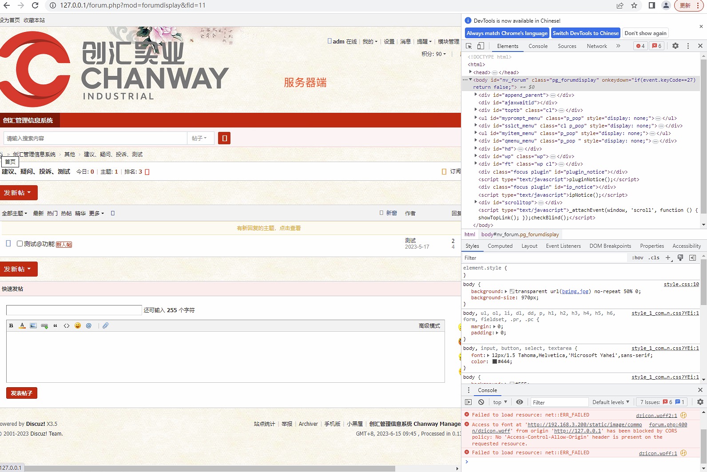The height and width of the screenshot is (472, 707).
Task: Toggle .cls element classes panel
Action: click(654, 258)
